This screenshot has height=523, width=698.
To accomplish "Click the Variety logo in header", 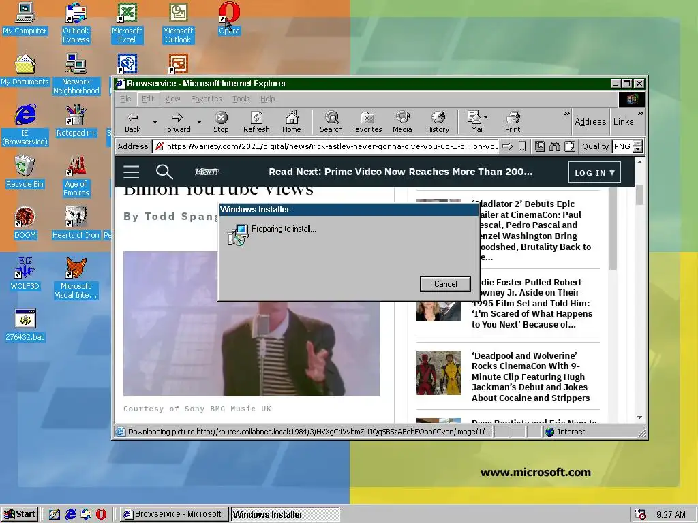I will point(207,172).
